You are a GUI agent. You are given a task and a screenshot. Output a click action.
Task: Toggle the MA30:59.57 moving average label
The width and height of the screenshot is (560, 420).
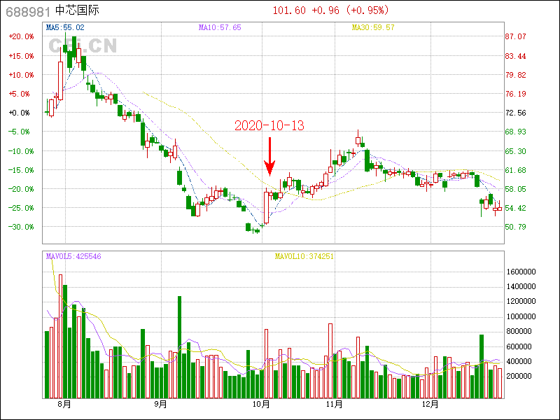coord(373,27)
